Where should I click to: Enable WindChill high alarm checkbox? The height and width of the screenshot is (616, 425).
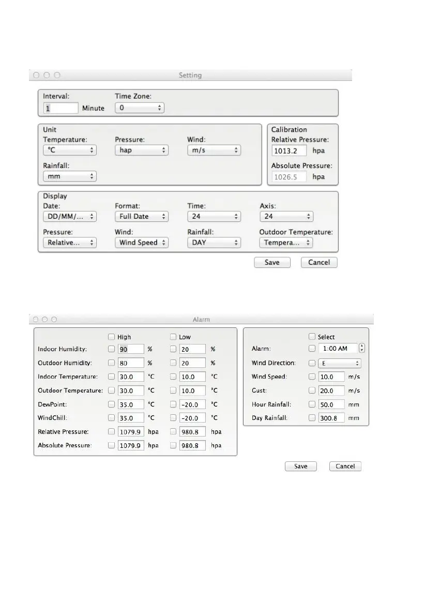(x=112, y=418)
